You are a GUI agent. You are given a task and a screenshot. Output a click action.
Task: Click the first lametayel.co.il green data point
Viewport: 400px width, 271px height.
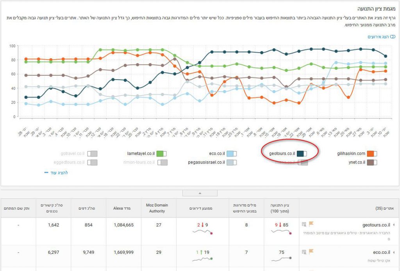26,62
